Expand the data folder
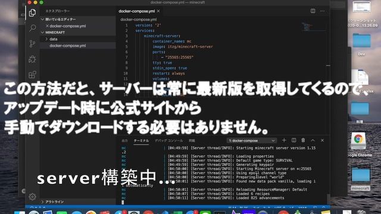 point(78,39)
